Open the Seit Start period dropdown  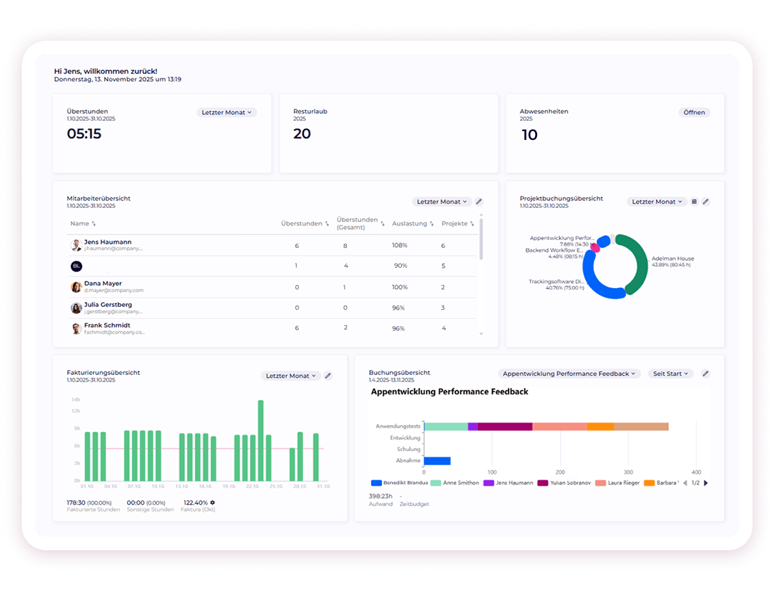670,373
